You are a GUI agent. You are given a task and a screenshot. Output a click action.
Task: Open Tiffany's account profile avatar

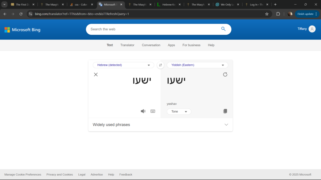tap(312, 29)
